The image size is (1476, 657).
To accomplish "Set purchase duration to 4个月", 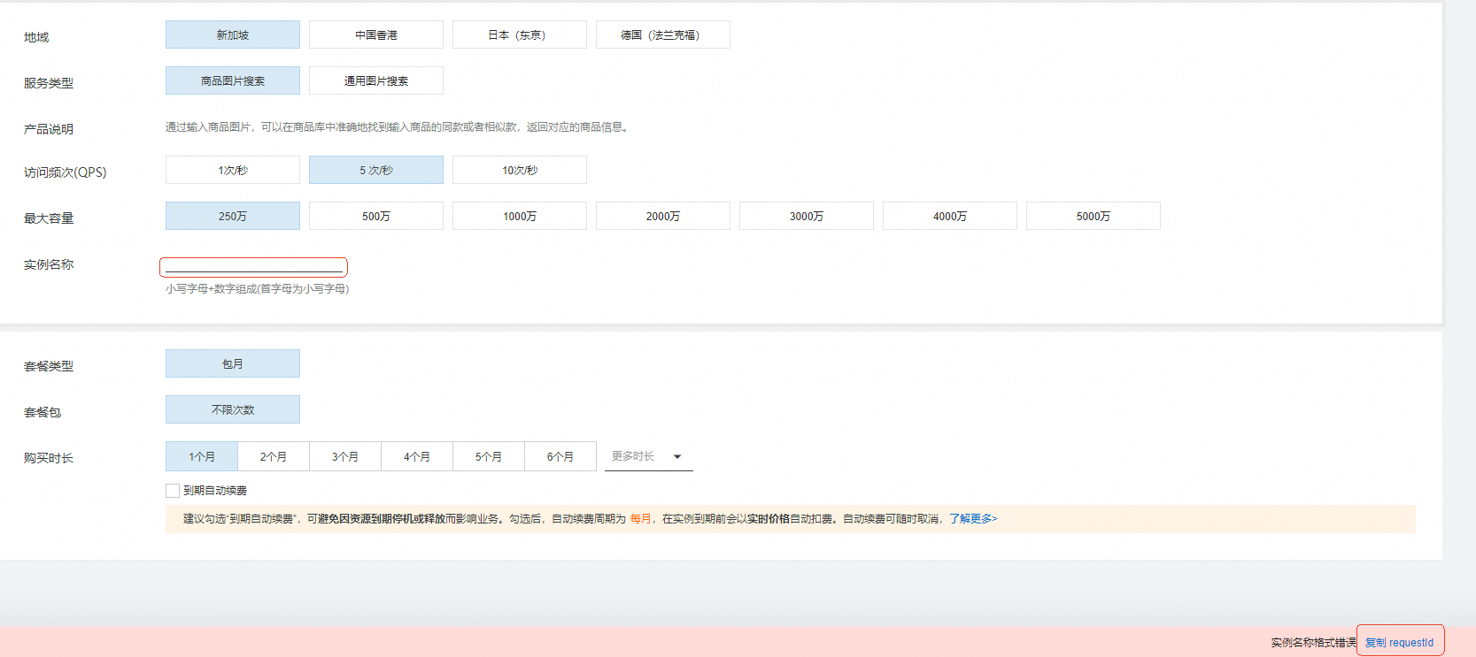I will click(417, 456).
